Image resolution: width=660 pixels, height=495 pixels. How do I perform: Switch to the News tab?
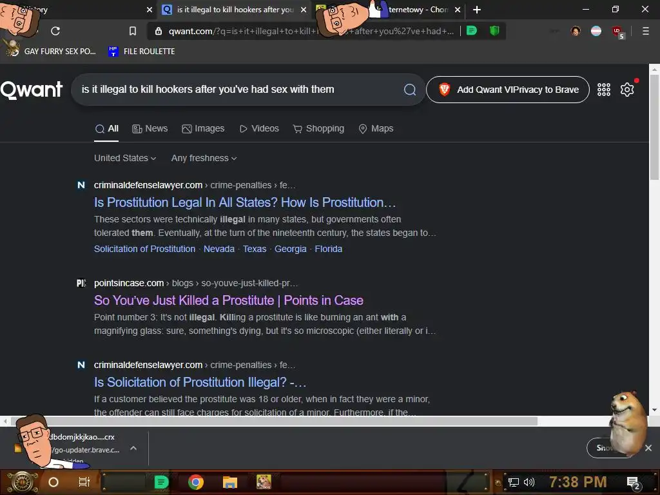point(150,129)
